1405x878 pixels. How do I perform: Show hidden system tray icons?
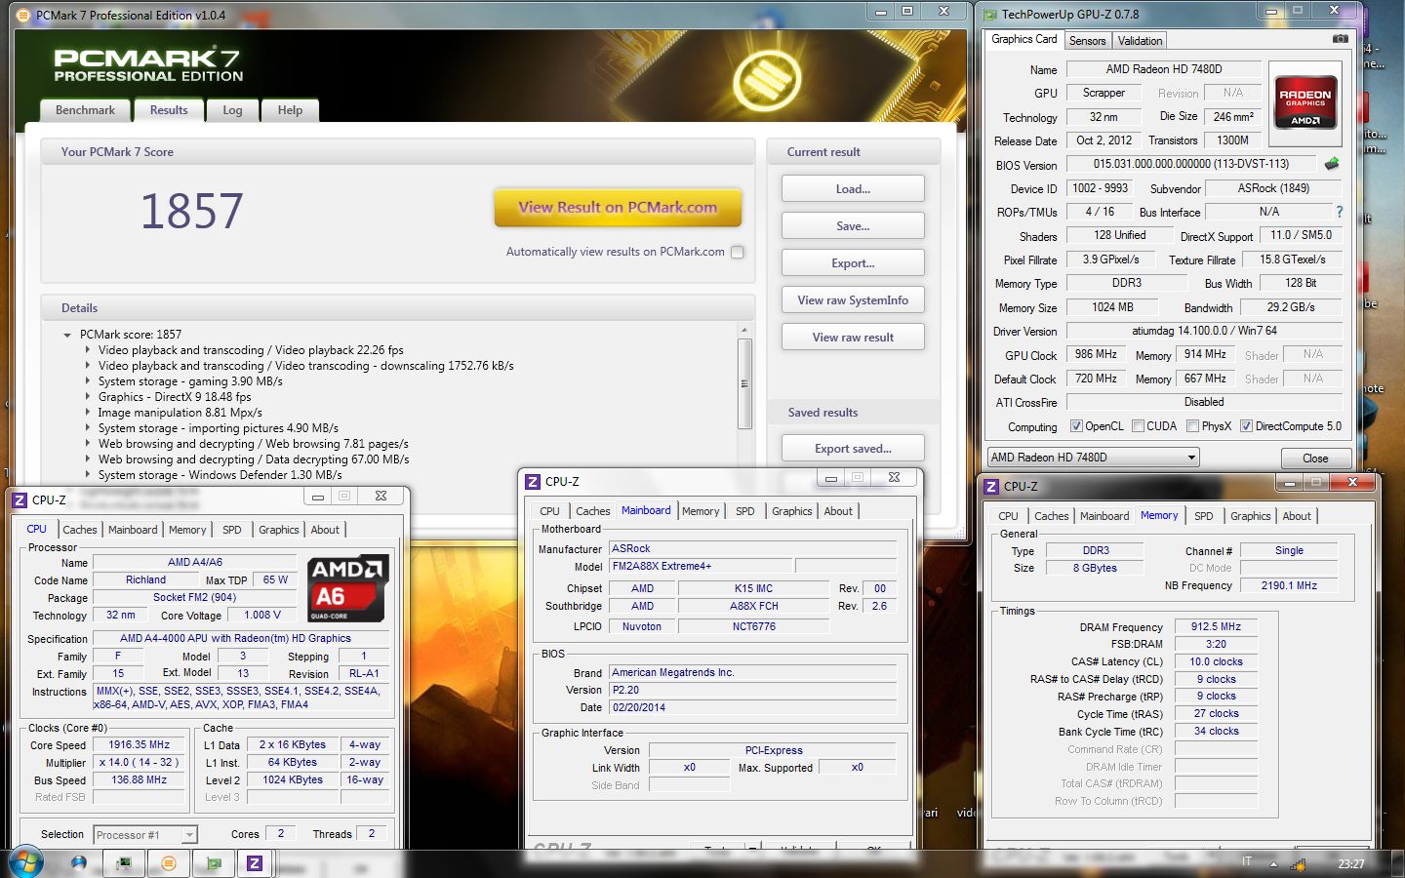(x=1272, y=864)
